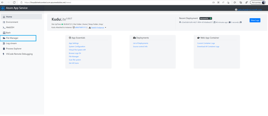Click the browser extensions icon
The width and height of the screenshot is (268, 116).
247,2
